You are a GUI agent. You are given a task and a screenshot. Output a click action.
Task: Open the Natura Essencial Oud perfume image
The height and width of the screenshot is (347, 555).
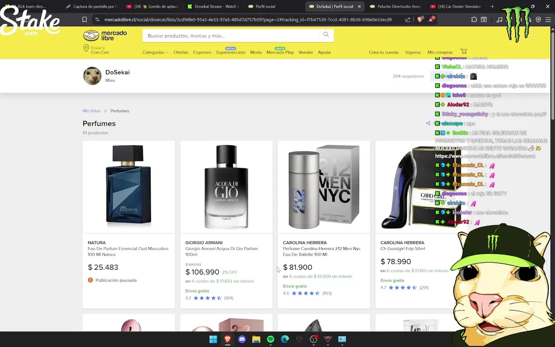[x=129, y=187]
